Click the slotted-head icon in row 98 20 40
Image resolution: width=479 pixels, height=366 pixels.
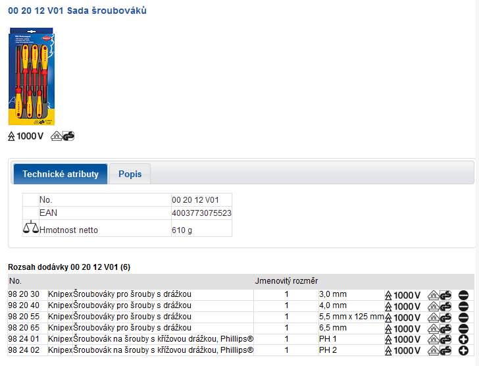point(463,307)
